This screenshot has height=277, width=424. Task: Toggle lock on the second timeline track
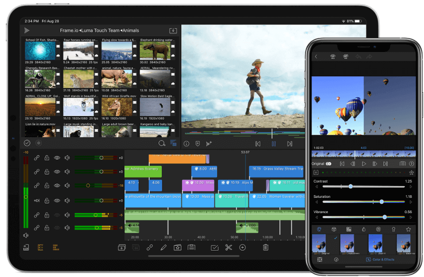pos(47,172)
